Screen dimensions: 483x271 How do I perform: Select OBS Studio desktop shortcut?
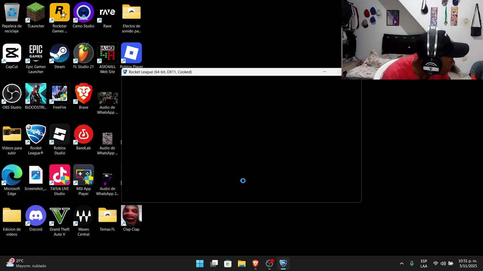click(12, 97)
